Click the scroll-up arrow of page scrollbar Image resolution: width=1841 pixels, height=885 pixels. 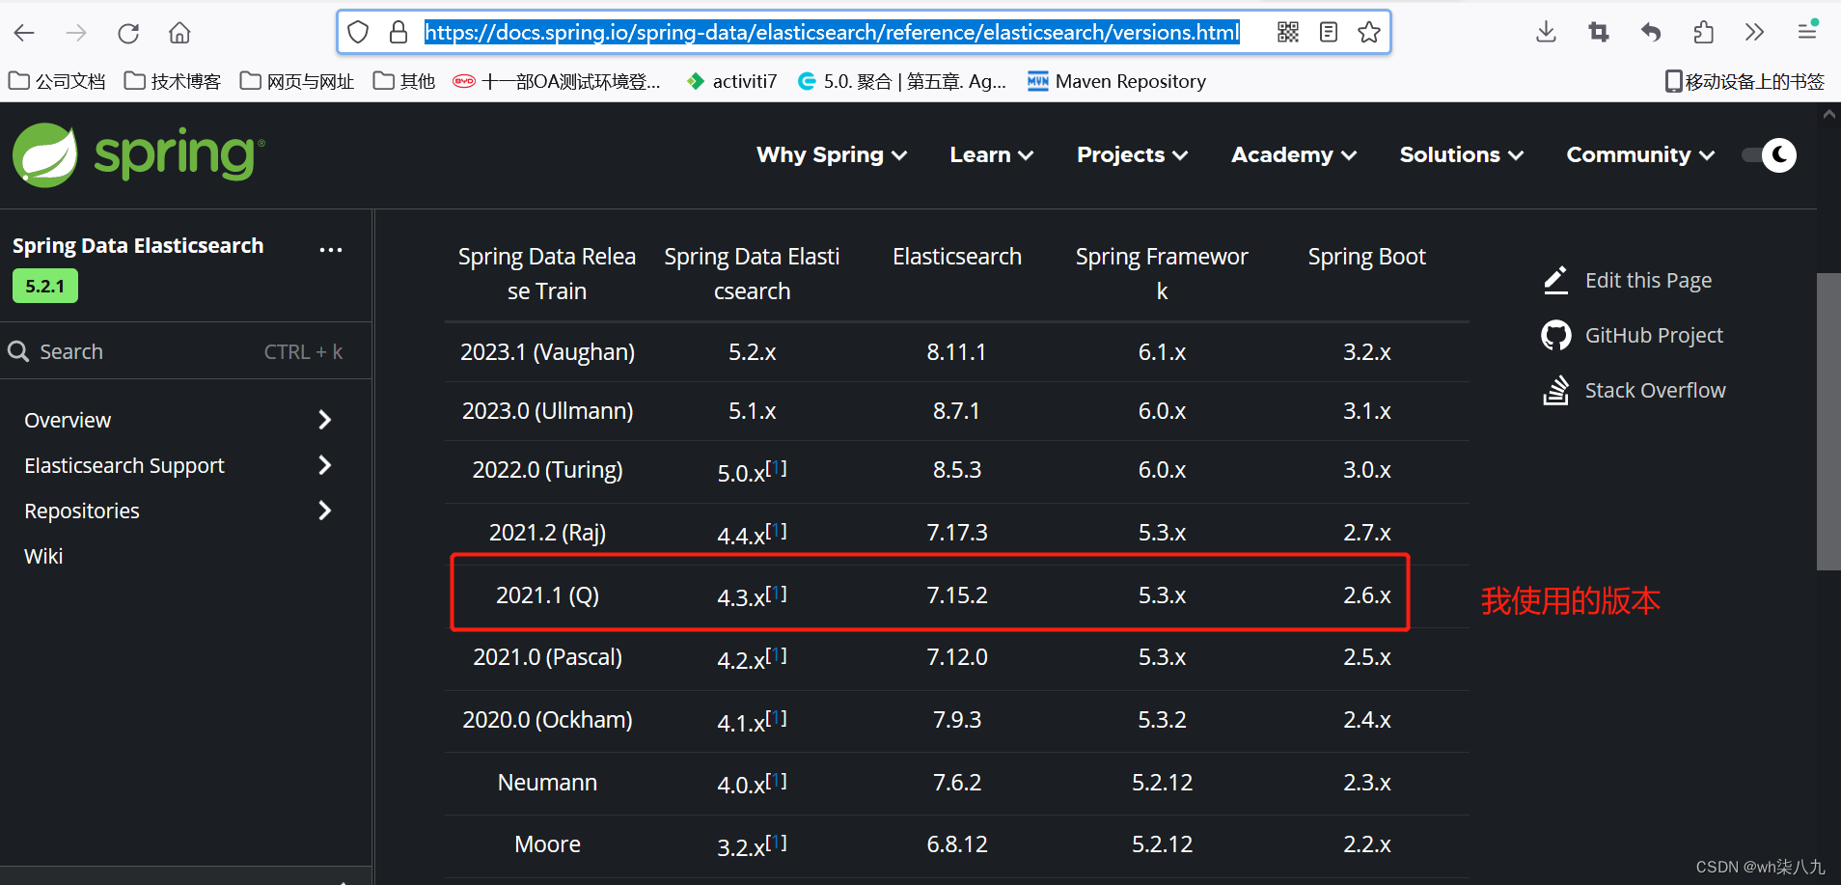tap(1828, 114)
